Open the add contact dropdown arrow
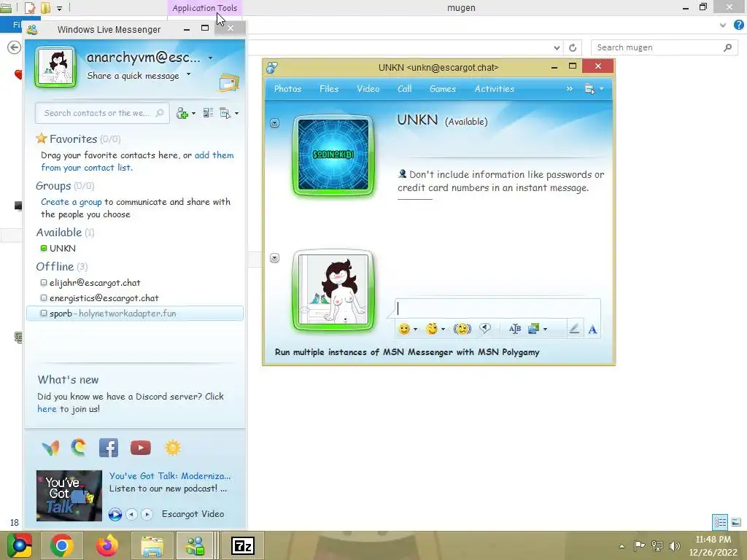The width and height of the screenshot is (747, 560). coord(193,113)
